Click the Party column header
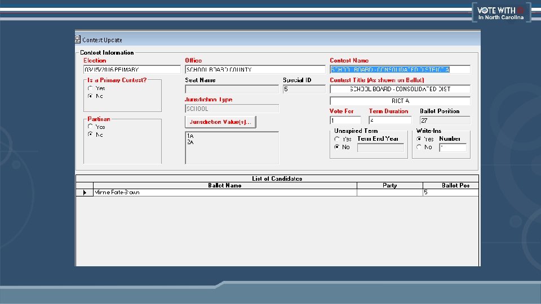 point(390,185)
